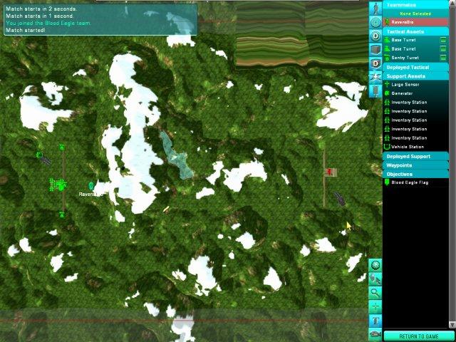Click the Match started message in chat box

[26, 30]
